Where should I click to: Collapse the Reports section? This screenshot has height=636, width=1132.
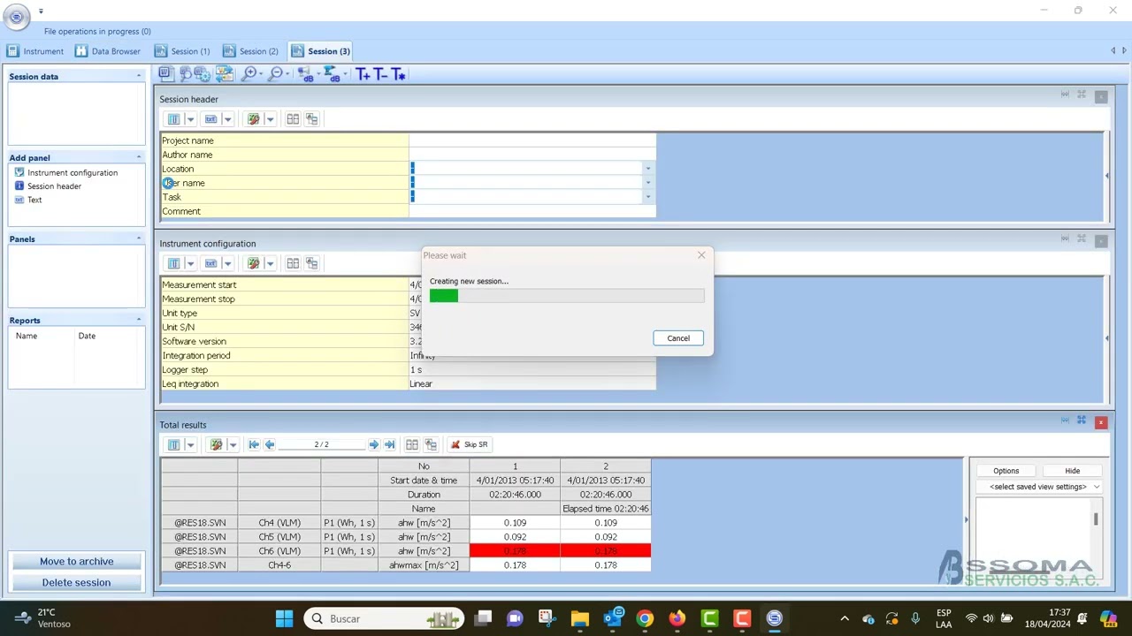pos(139,320)
